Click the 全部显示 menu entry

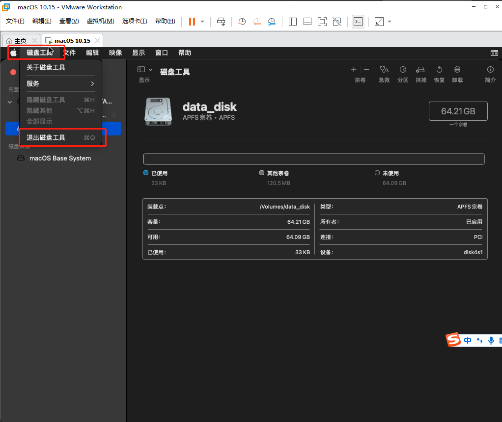[x=60, y=122]
